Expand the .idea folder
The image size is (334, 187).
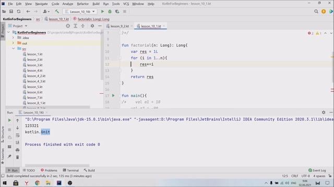tap(13, 37)
